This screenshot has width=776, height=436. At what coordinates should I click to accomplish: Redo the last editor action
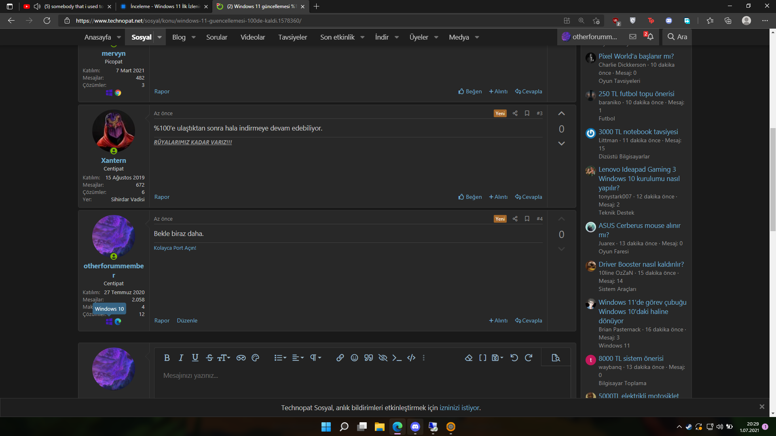(x=528, y=358)
